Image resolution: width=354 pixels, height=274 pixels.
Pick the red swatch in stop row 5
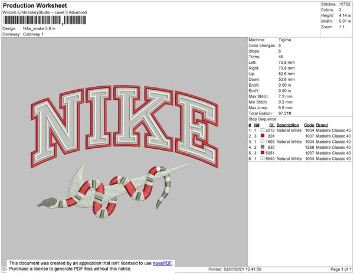pyautogui.click(x=263, y=152)
